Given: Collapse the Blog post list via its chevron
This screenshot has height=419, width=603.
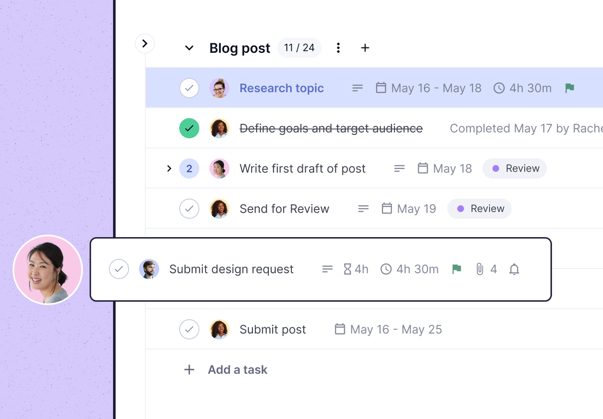Looking at the screenshot, I should 189,48.
